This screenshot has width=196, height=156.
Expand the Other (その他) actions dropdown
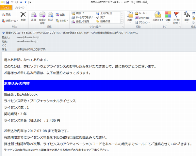coord(61,21)
